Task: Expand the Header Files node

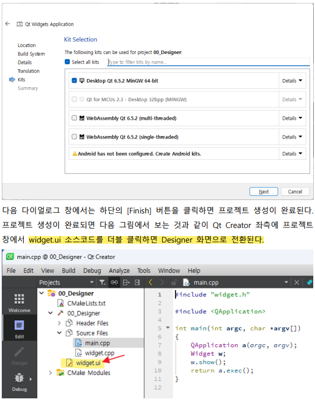Action: [59, 323]
